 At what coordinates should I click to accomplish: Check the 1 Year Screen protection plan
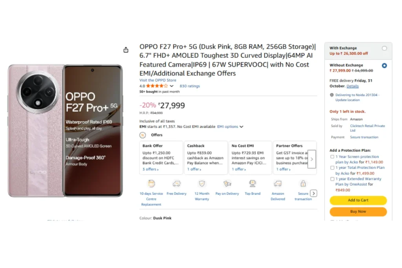[333, 157]
